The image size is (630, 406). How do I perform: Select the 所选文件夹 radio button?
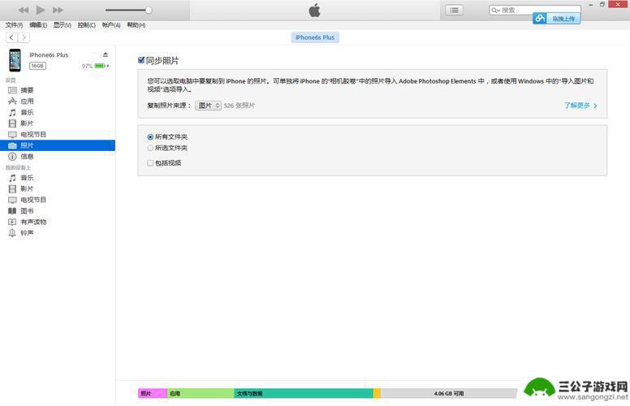tap(150, 148)
